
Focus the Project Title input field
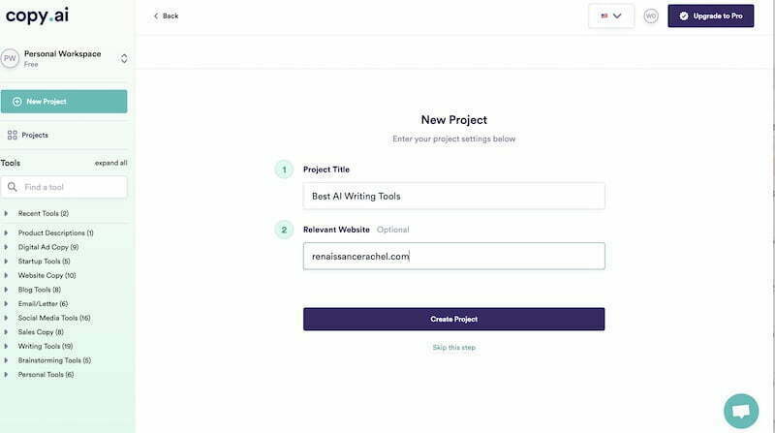tap(453, 197)
